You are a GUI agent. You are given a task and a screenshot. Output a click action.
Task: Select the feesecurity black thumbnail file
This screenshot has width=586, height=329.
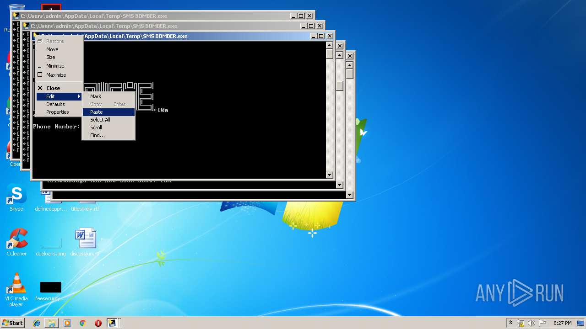click(51, 291)
